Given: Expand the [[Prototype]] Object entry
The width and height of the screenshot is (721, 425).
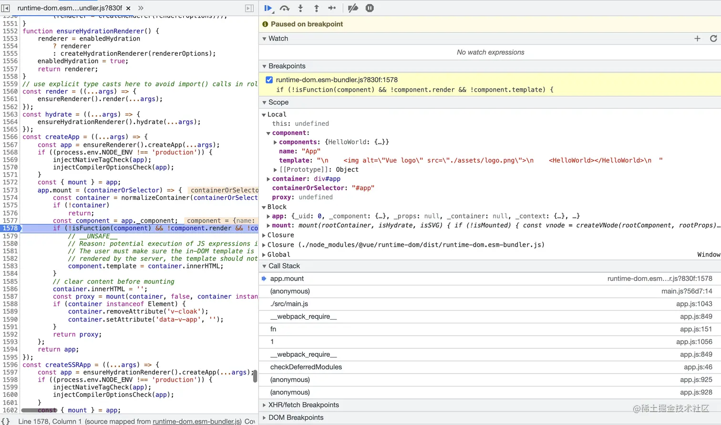Looking at the screenshot, I should click(275, 170).
